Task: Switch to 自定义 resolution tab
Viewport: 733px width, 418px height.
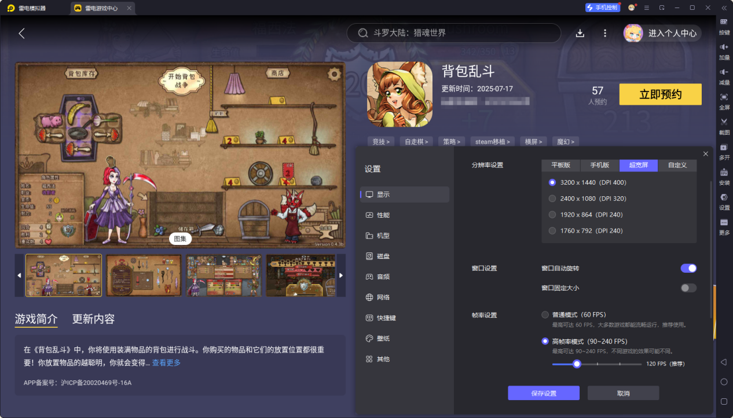Action: 677,165
